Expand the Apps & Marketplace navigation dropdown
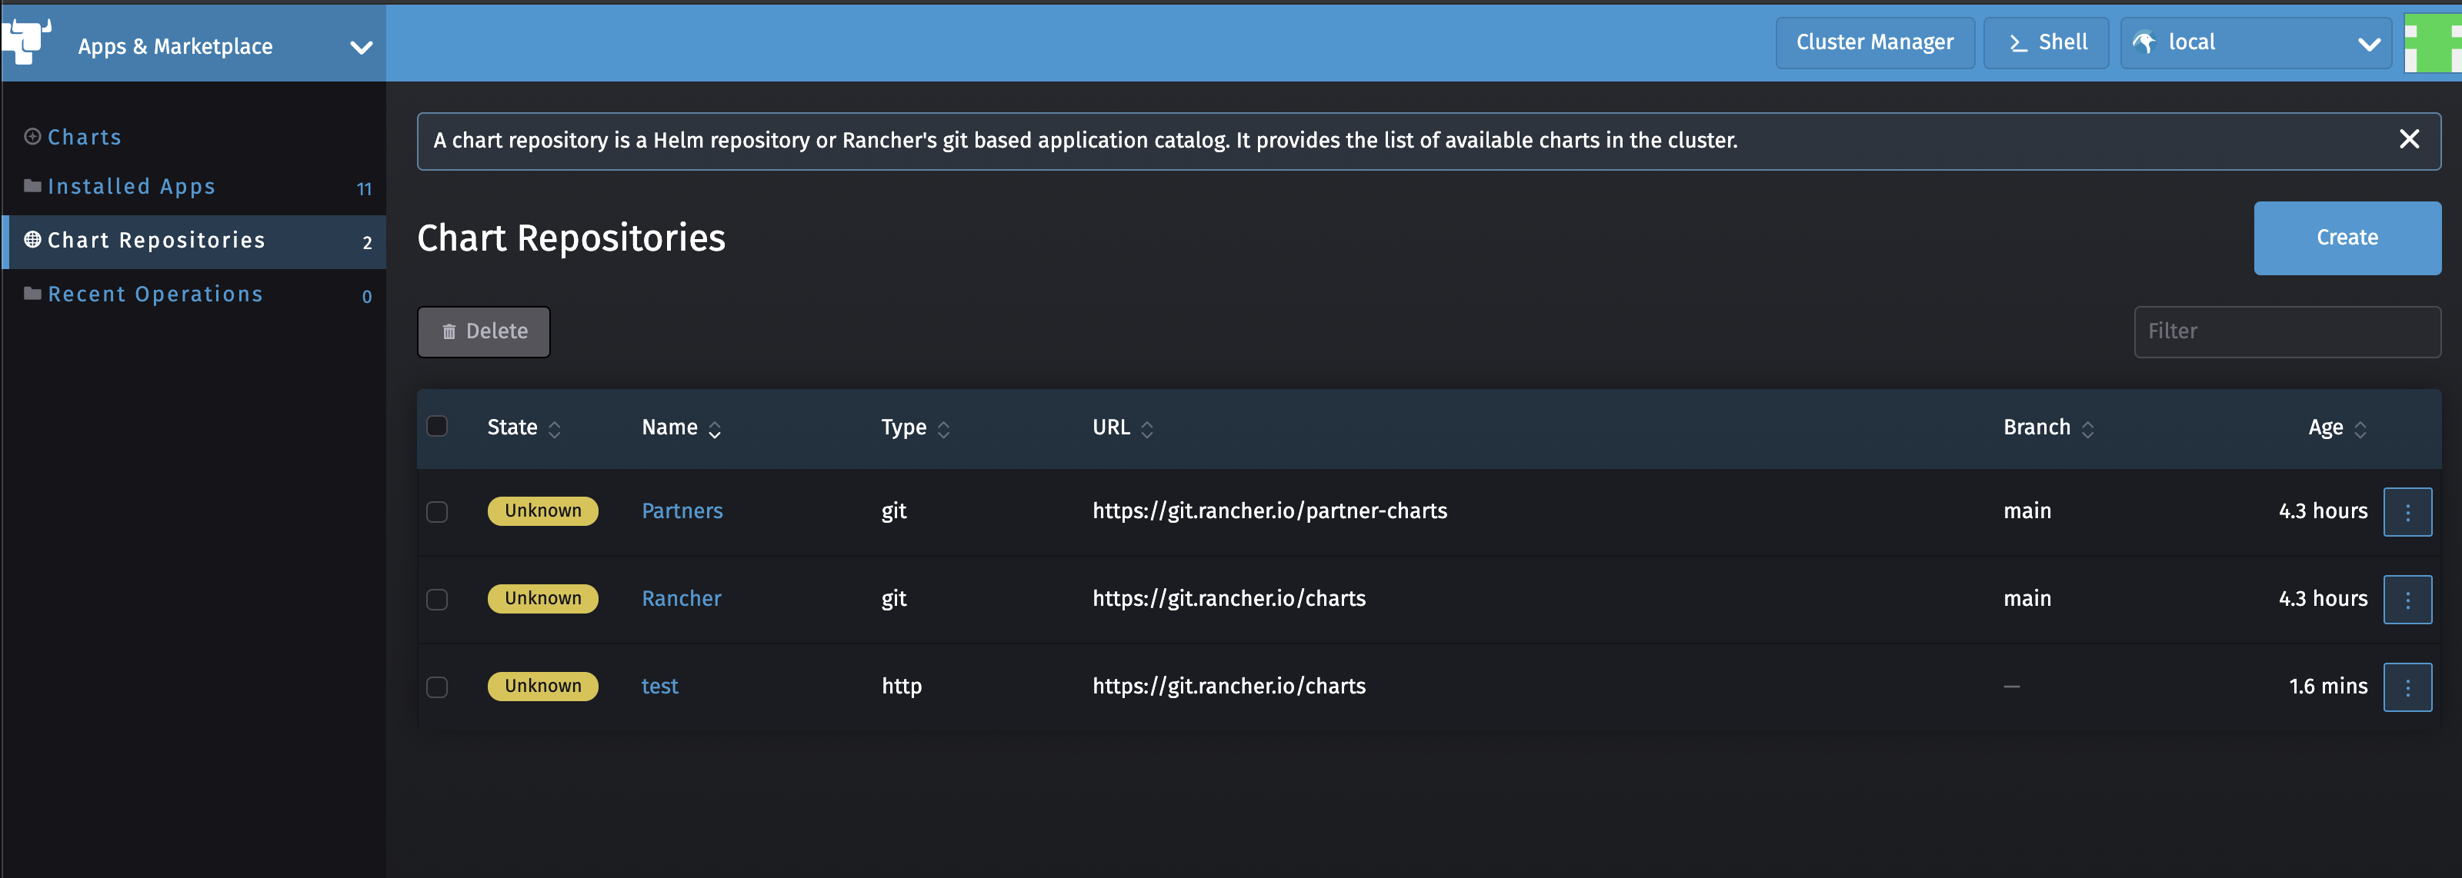The width and height of the screenshot is (2462, 878). (360, 46)
